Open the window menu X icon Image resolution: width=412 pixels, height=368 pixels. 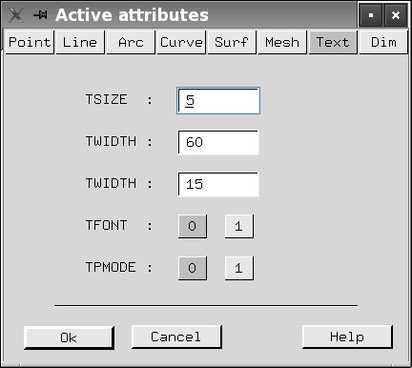16,15
